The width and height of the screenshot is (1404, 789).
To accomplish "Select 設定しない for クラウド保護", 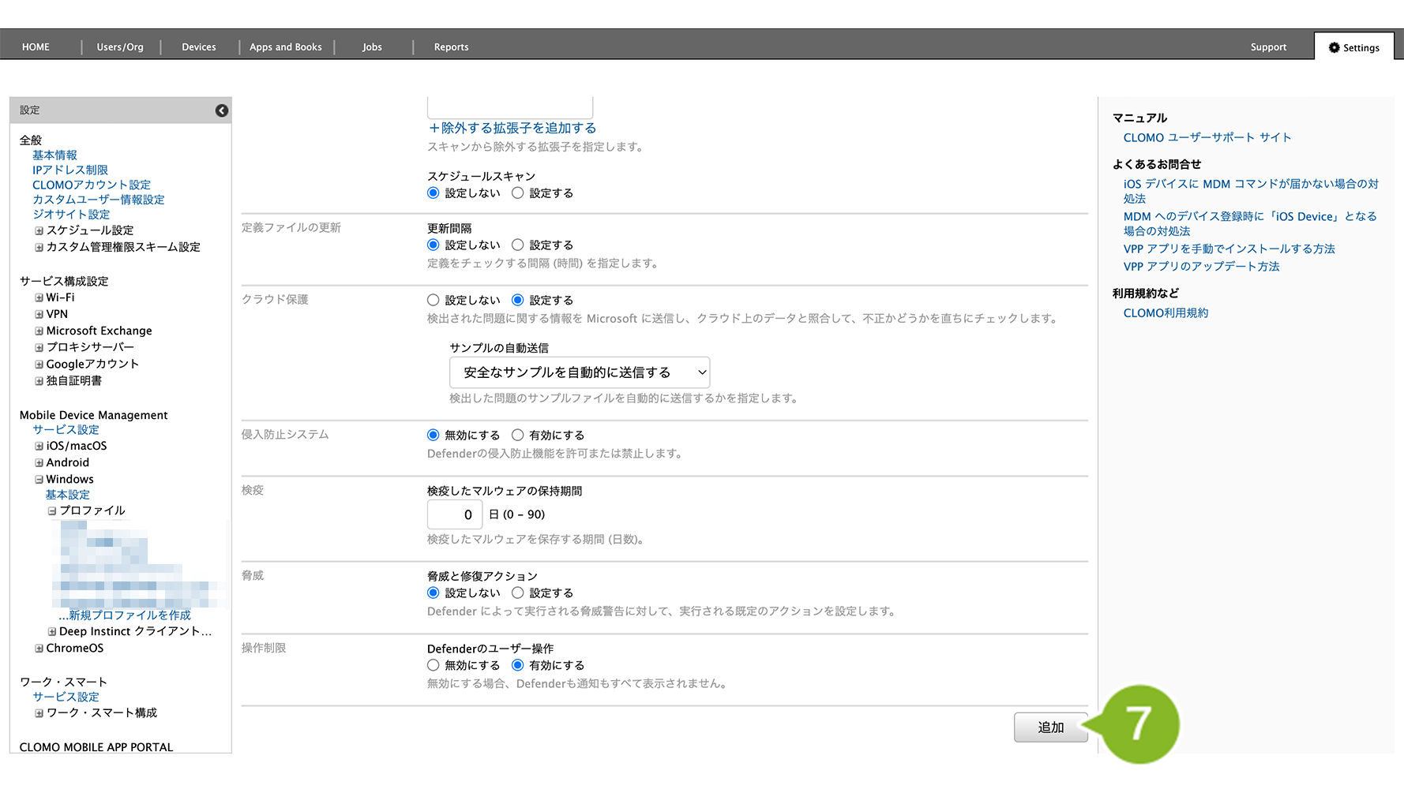I will (x=433, y=301).
